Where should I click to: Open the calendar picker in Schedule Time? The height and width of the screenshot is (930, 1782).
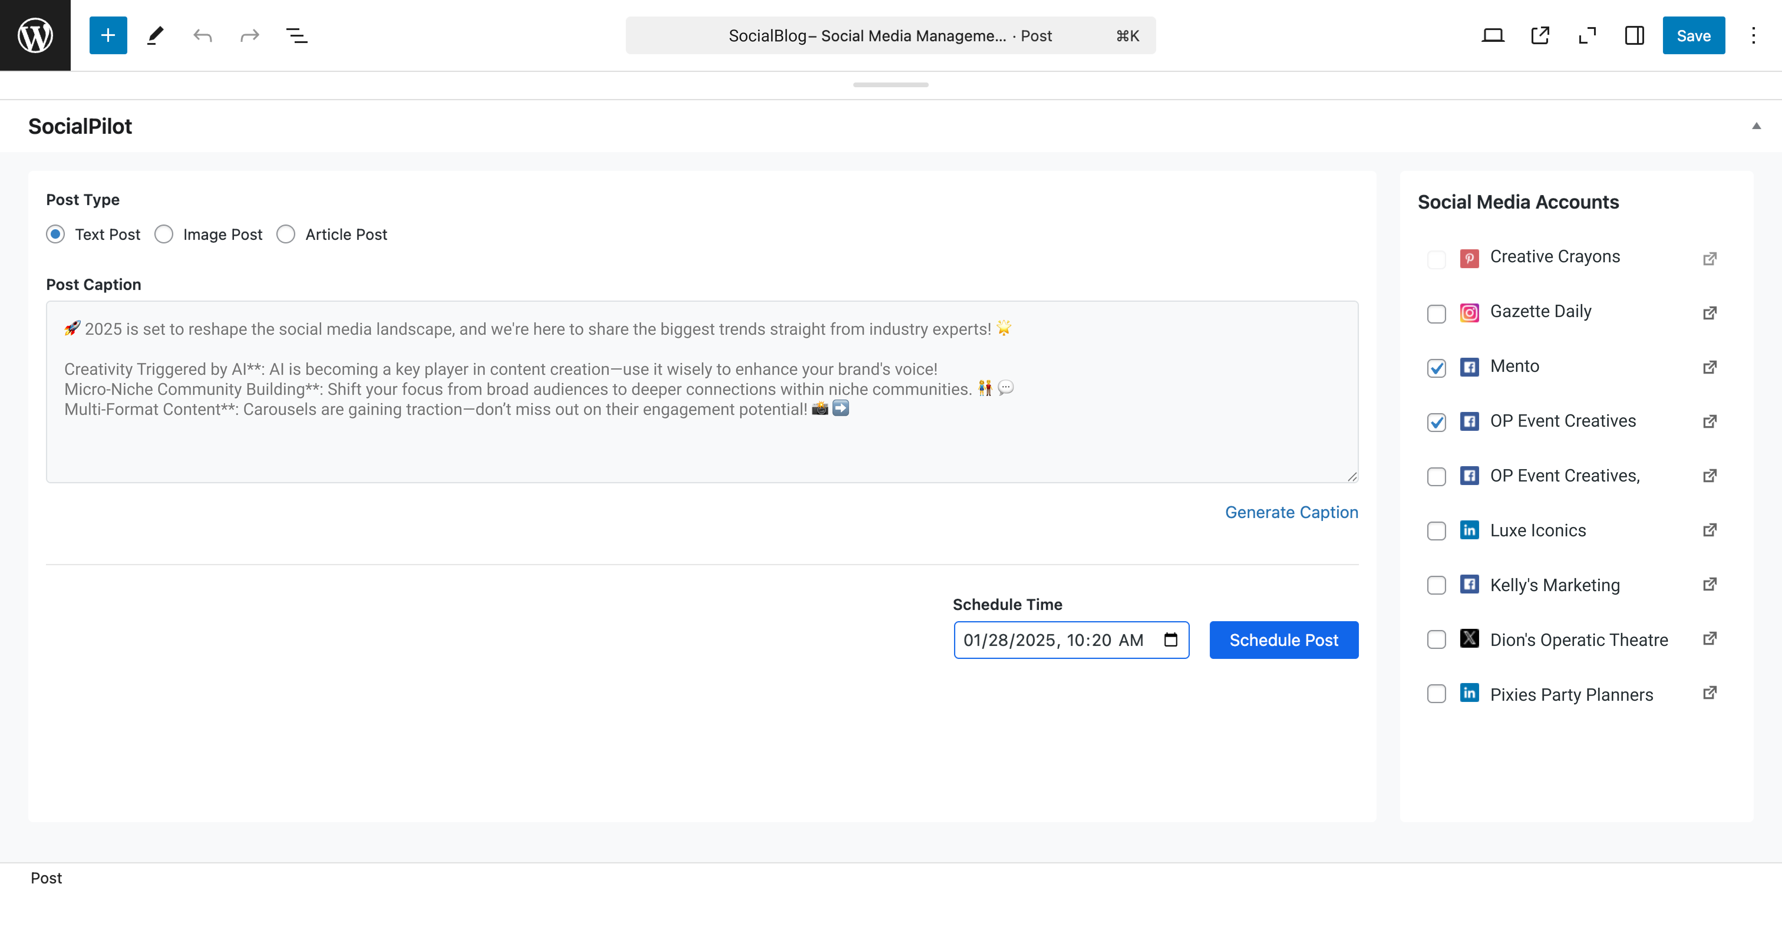click(x=1171, y=639)
